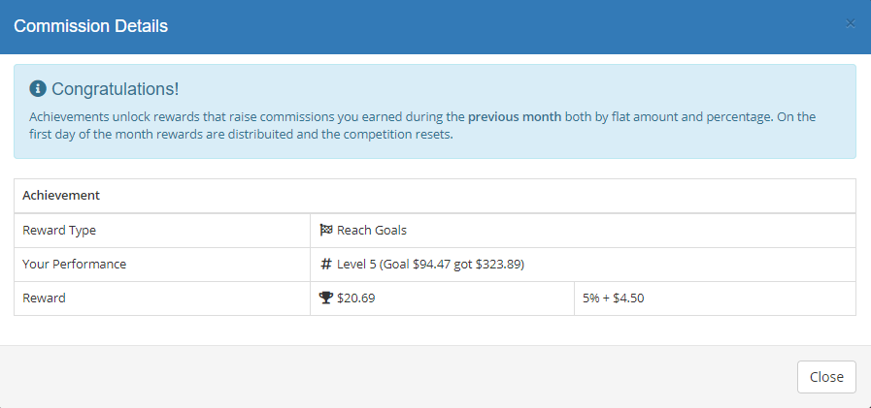This screenshot has width=871, height=408.
Task: Dismiss dialog with the header X icon
Action: tap(850, 24)
